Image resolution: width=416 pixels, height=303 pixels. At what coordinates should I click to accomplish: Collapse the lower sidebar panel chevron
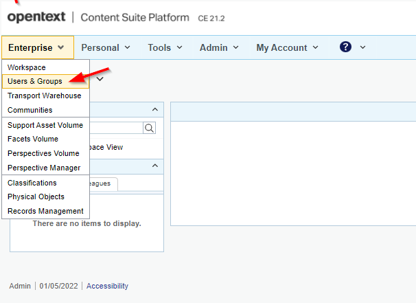(155, 166)
